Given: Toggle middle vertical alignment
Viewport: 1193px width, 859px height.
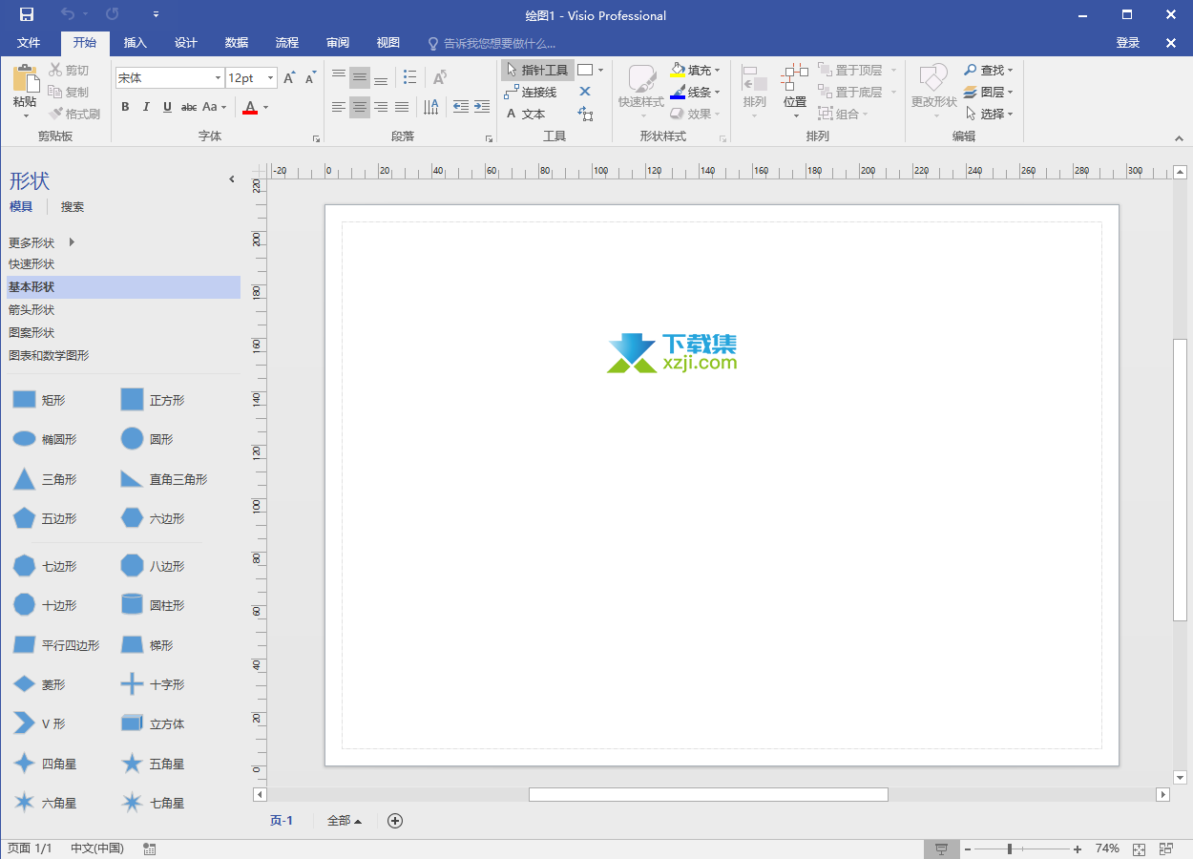Looking at the screenshot, I should [360, 77].
